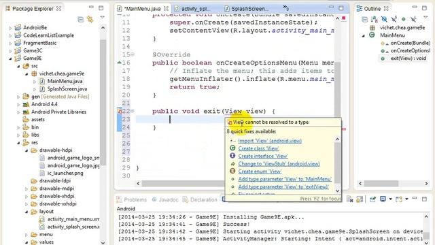Select Android Private Libraries node
The height and width of the screenshot is (245, 435).
58,112
